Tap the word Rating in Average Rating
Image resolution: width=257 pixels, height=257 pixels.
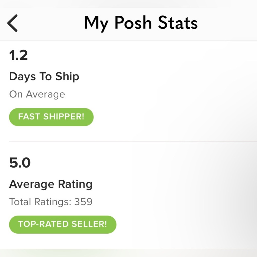(75, 184)
